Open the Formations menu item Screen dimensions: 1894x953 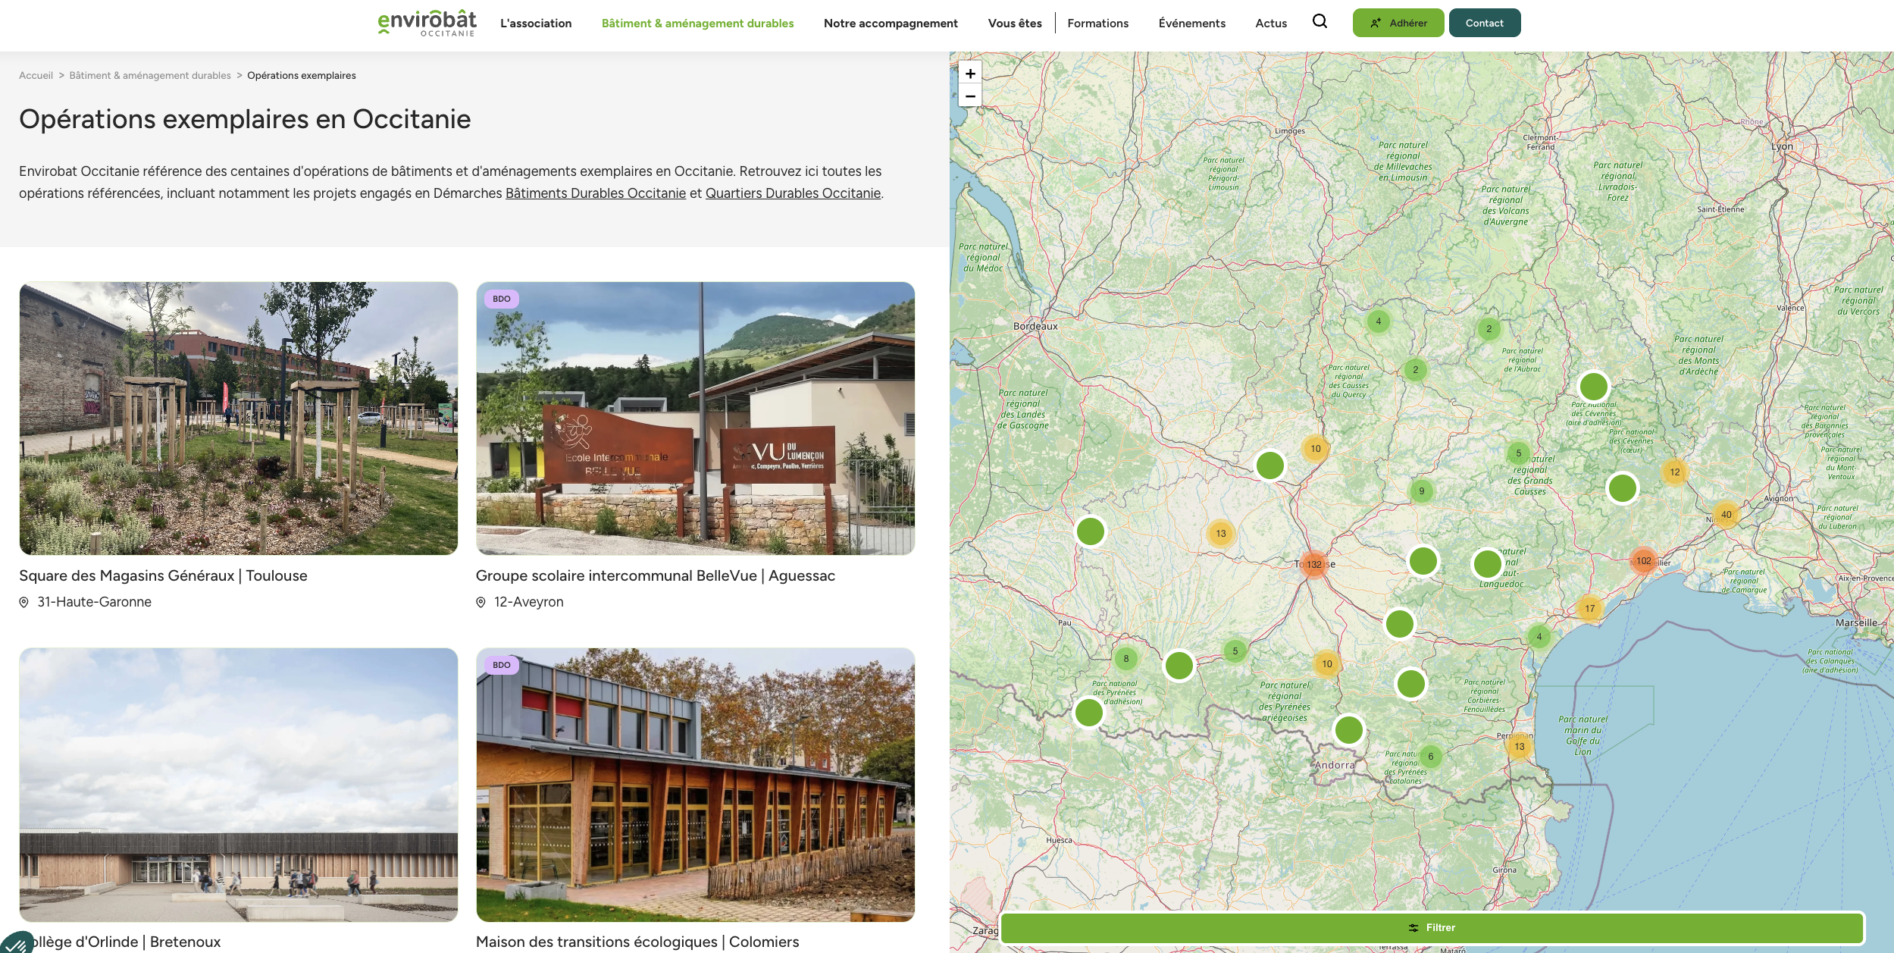[x=1097, y=24]
